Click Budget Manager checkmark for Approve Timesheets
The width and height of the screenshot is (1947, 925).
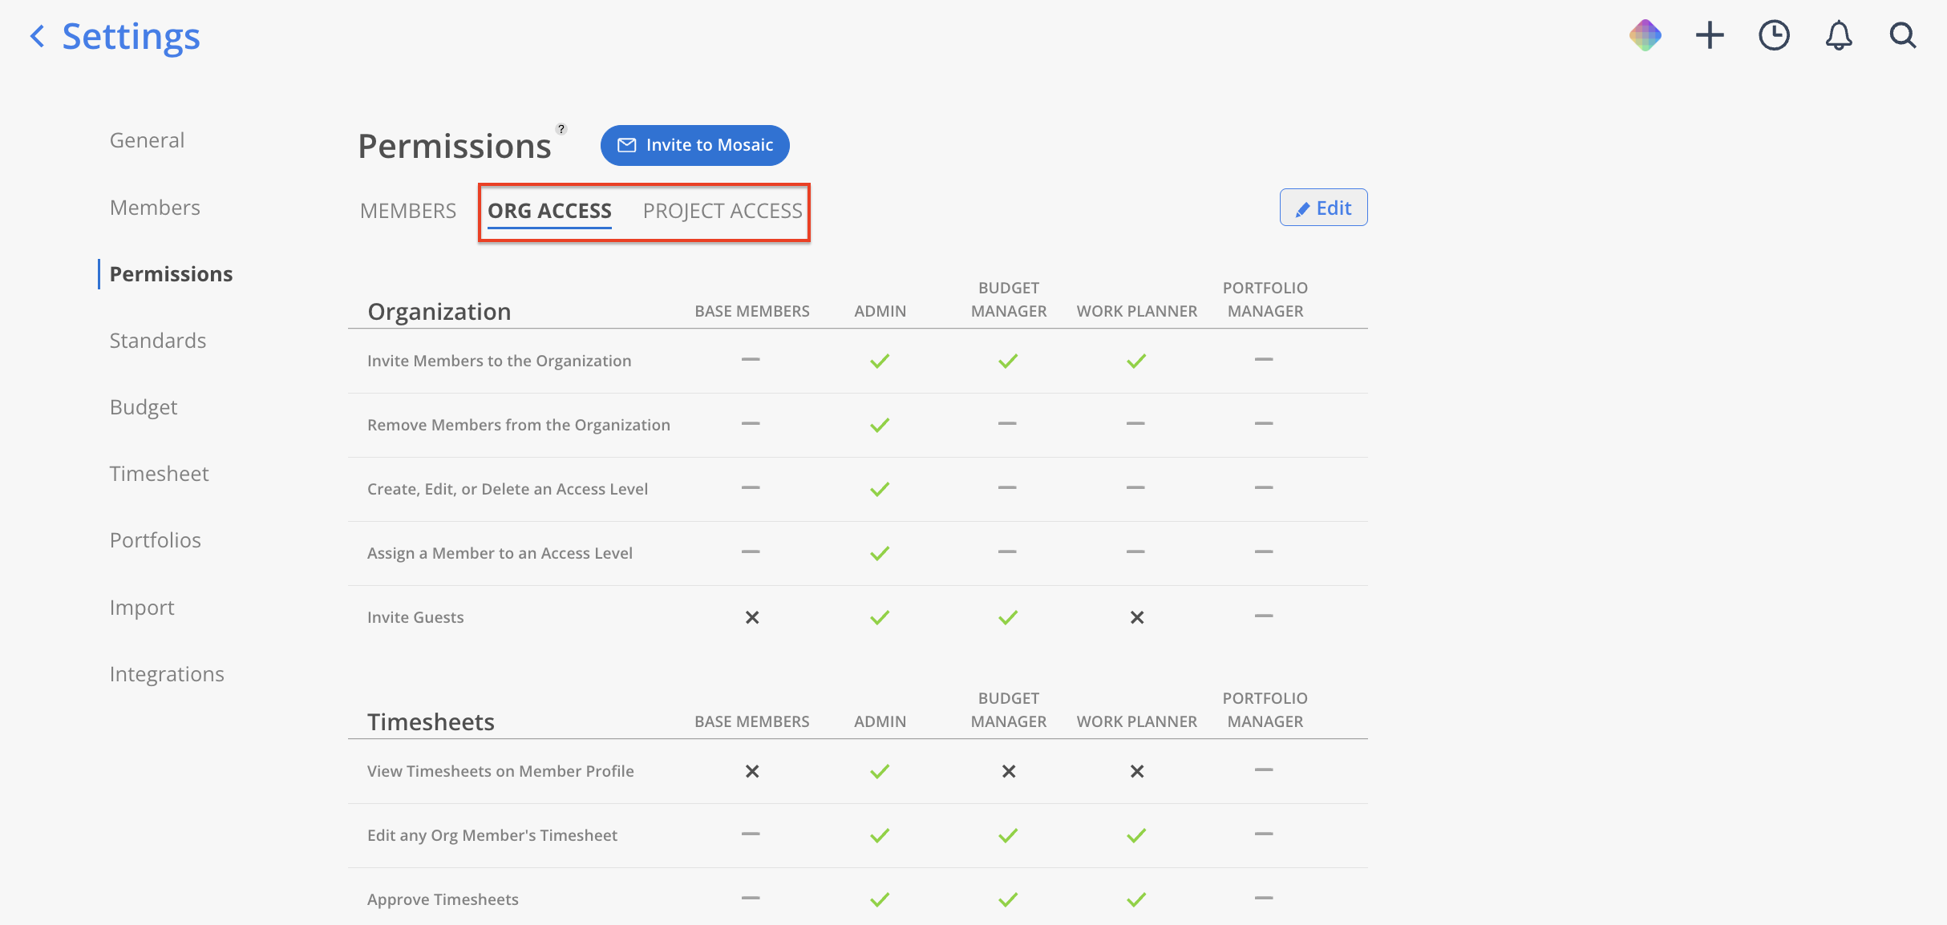[x=1008, y=899]
